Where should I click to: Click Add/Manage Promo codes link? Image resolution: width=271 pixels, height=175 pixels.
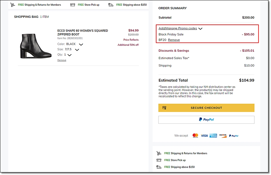(178, 28)
